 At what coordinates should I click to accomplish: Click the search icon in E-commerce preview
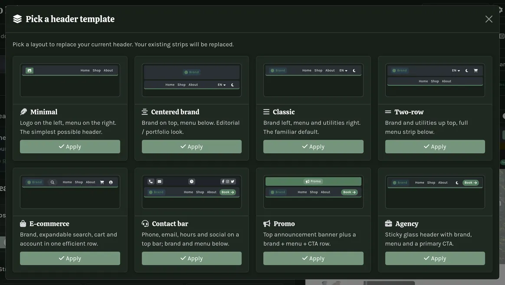[52, 182]
